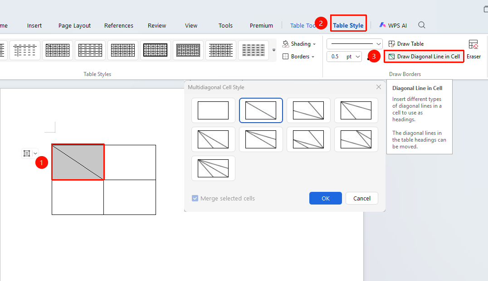Apply the table style with thick outer border
The image size is (488, 281).
click(156, 50)
